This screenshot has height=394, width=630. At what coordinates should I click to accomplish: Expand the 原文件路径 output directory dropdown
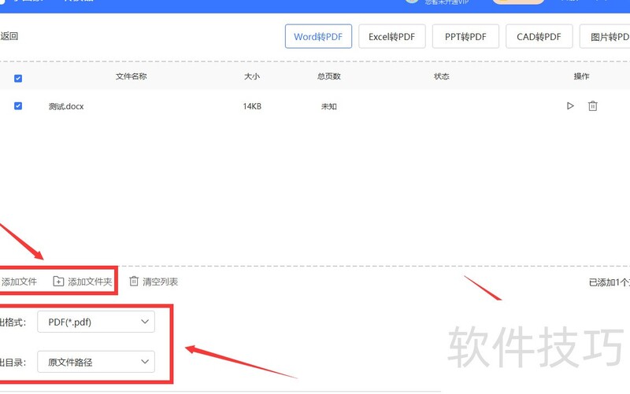(97, 362)
